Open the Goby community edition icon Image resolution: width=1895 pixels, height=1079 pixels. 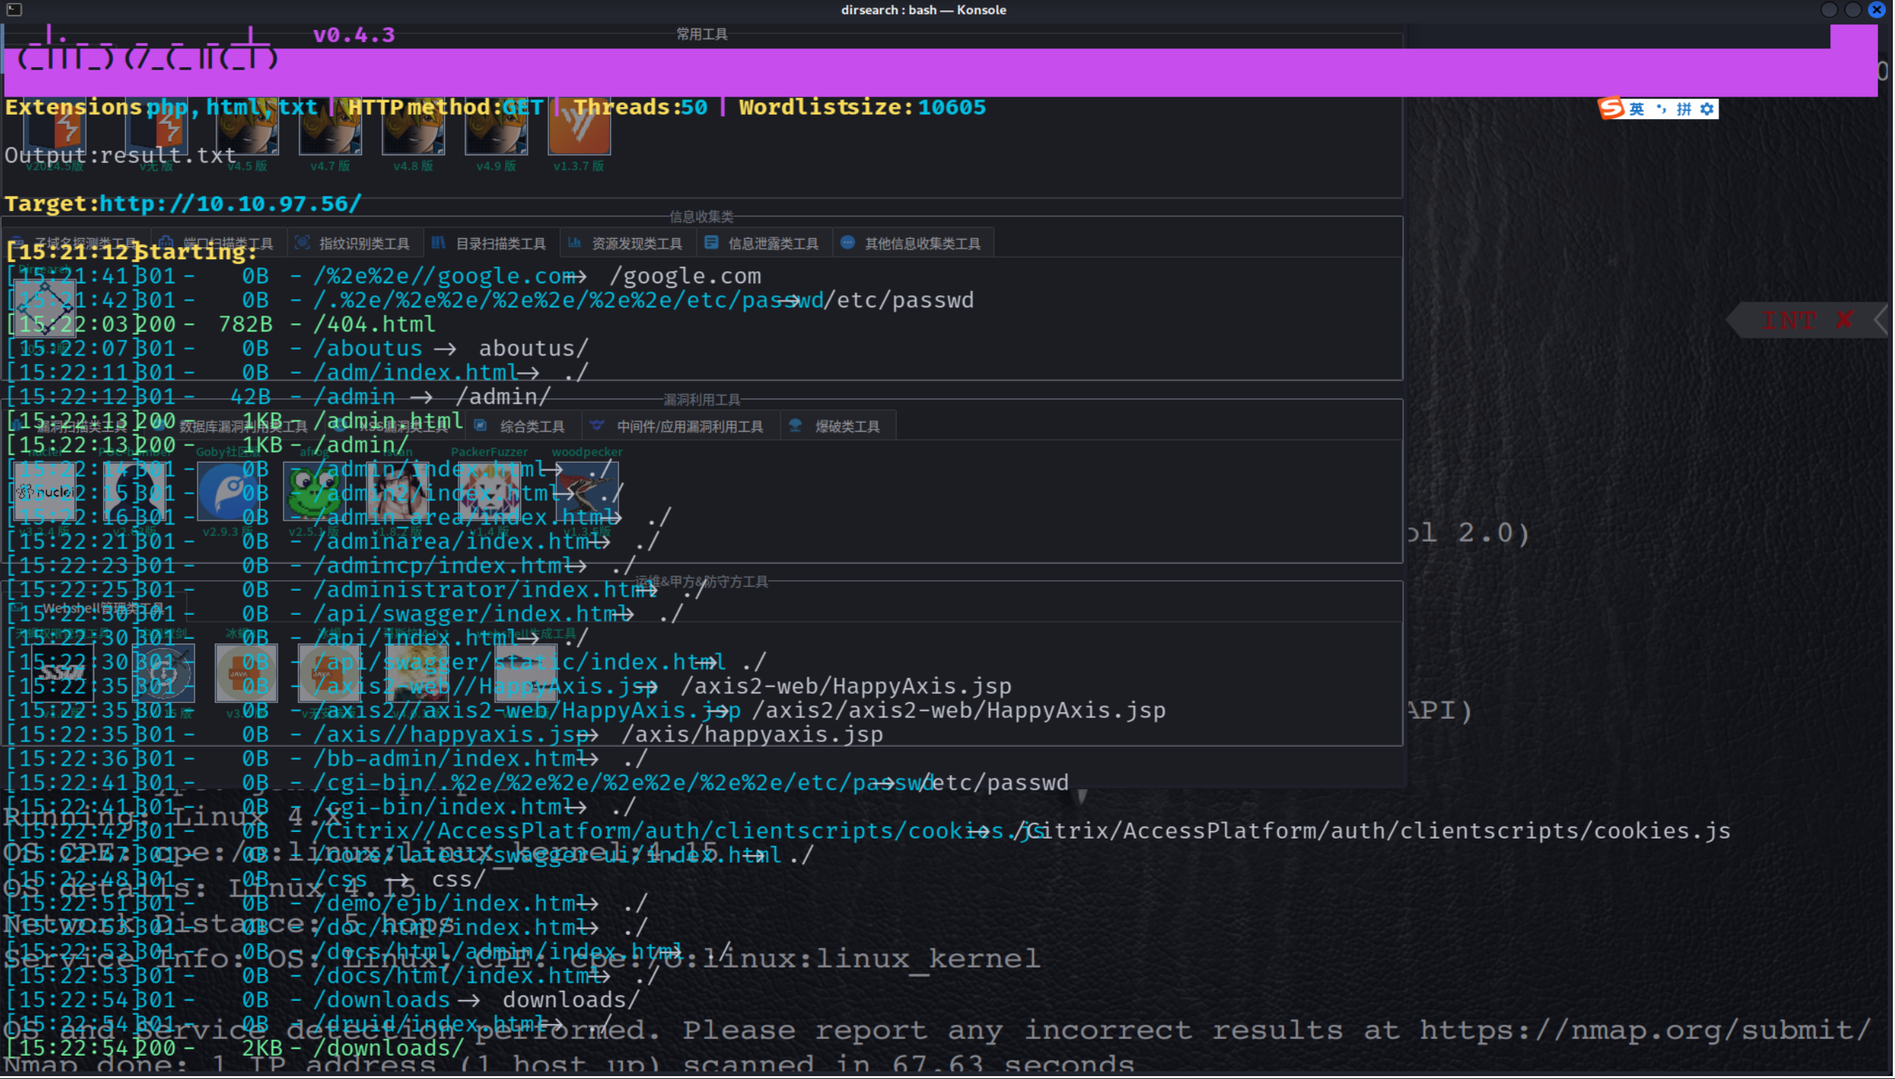pos(228,491)
